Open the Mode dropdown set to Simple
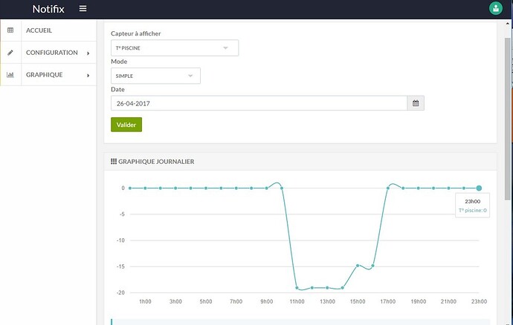The width and height of the screenshot is (513, 325). (155, 76)
